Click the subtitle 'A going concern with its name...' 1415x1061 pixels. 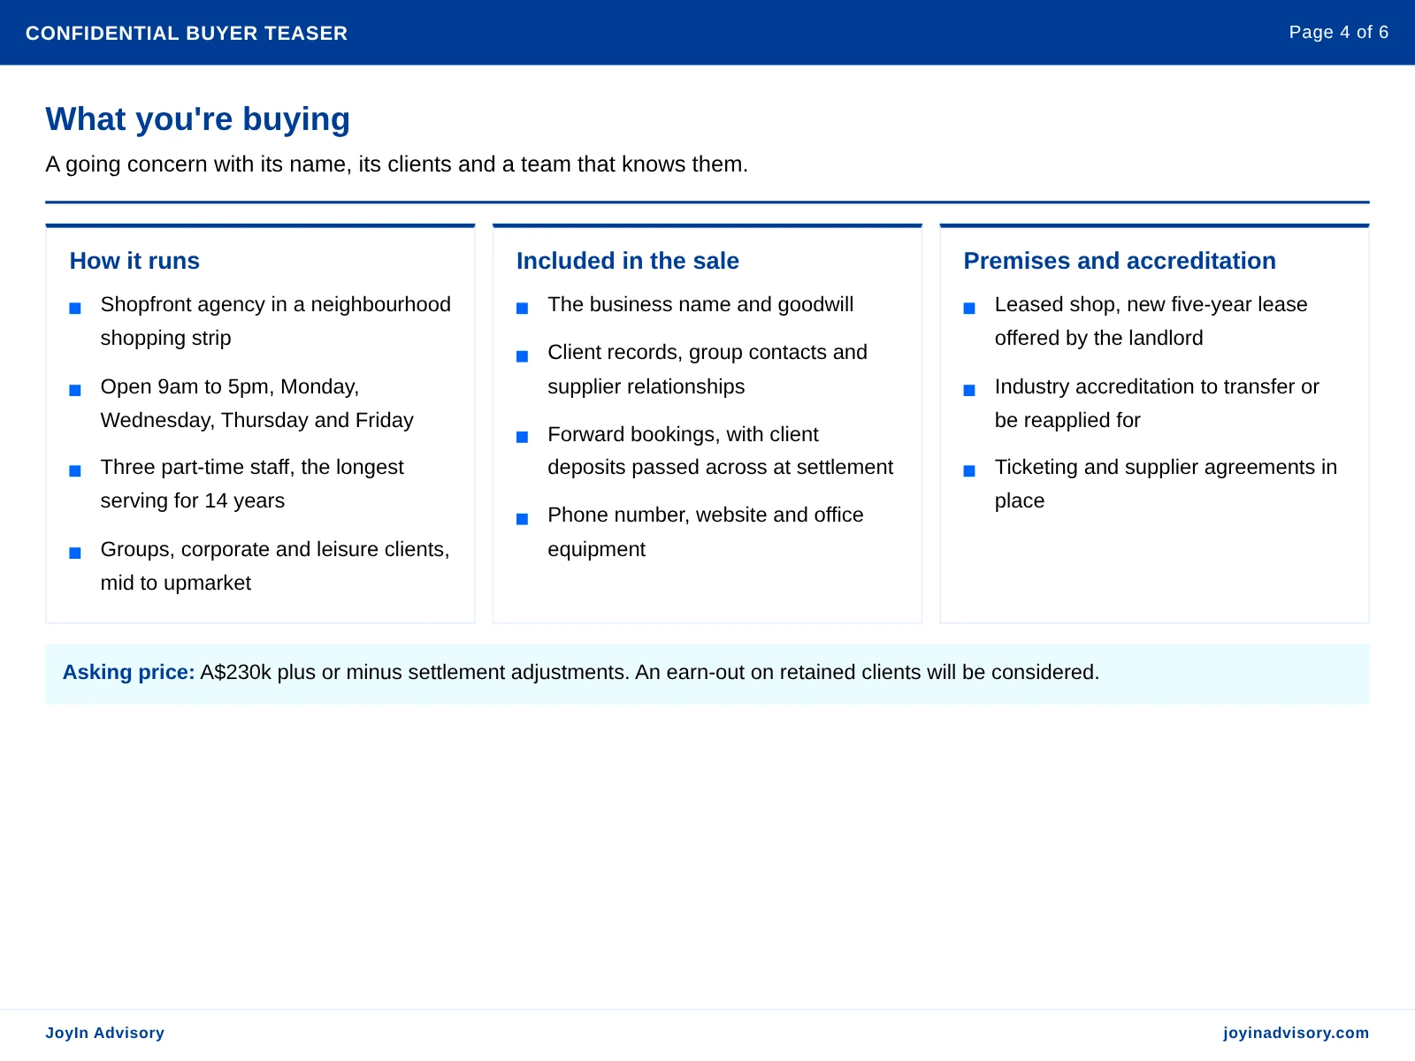pos(397,164)
